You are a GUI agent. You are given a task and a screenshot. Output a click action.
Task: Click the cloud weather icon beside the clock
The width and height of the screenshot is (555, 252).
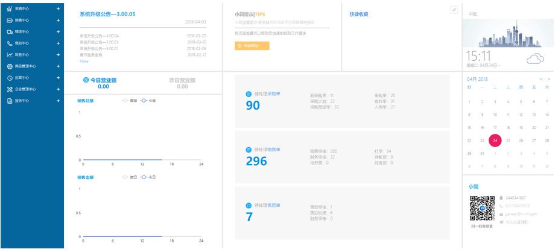tap(535, 58)
